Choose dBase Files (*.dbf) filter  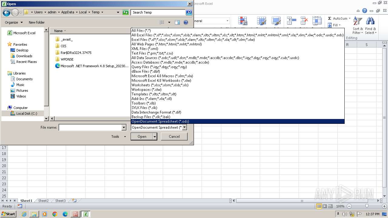238,71
